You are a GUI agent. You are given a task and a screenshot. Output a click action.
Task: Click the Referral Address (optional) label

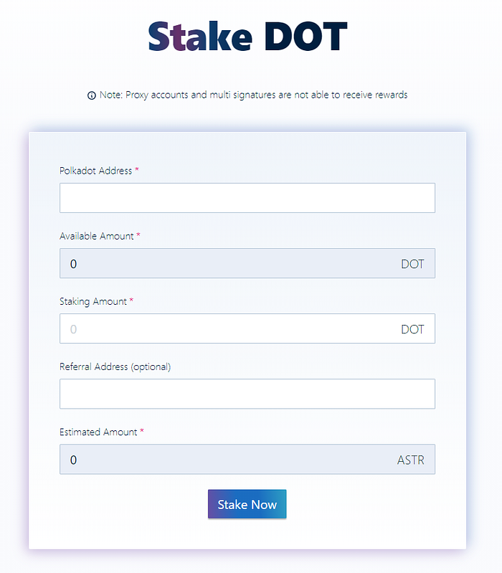coord(115,366)
